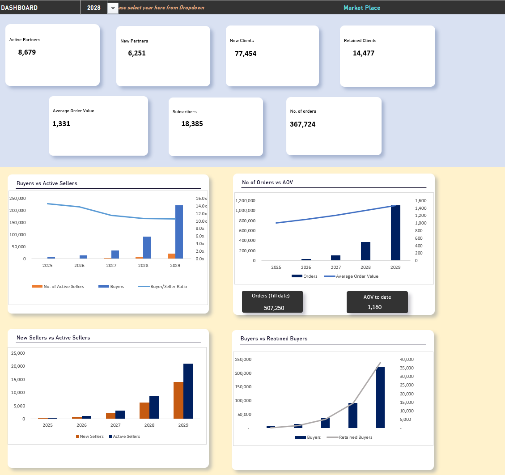Select the Buyers vs Retained Buyers chart title
Viewport: 505px width, 475px height.
pyautogui.click(x=274, y=339)
